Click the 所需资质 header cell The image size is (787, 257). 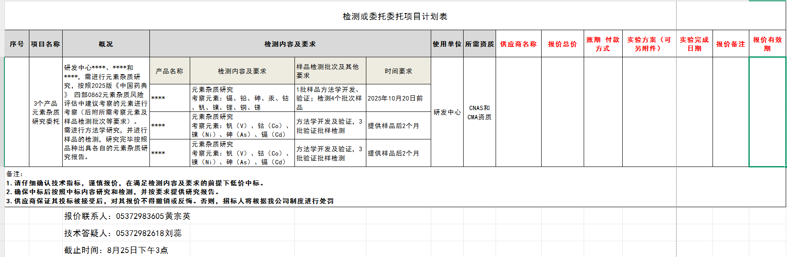pyautogui.click(x=479, y=44)
